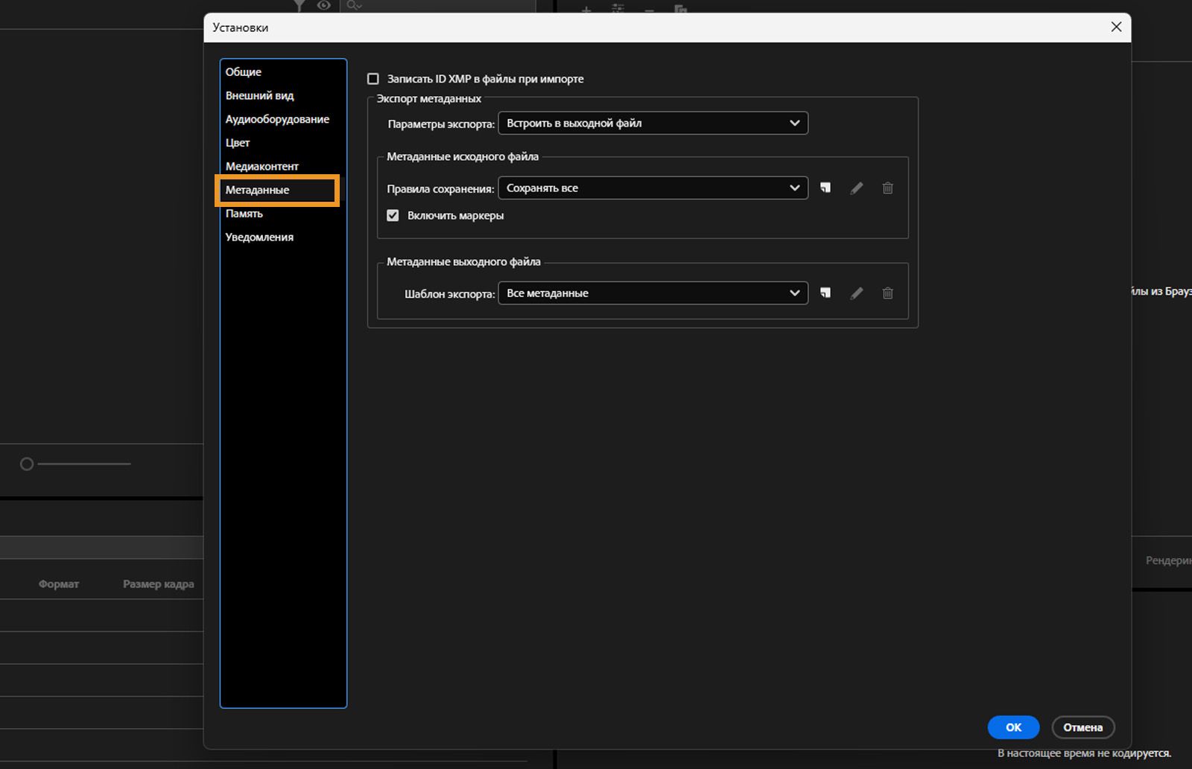
Task: Click the Установки dialog title
Action: pos(240,28)
